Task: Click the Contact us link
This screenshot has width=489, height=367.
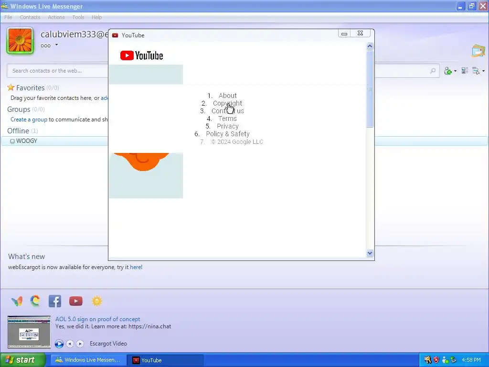Action: click(x=228, y=111)
